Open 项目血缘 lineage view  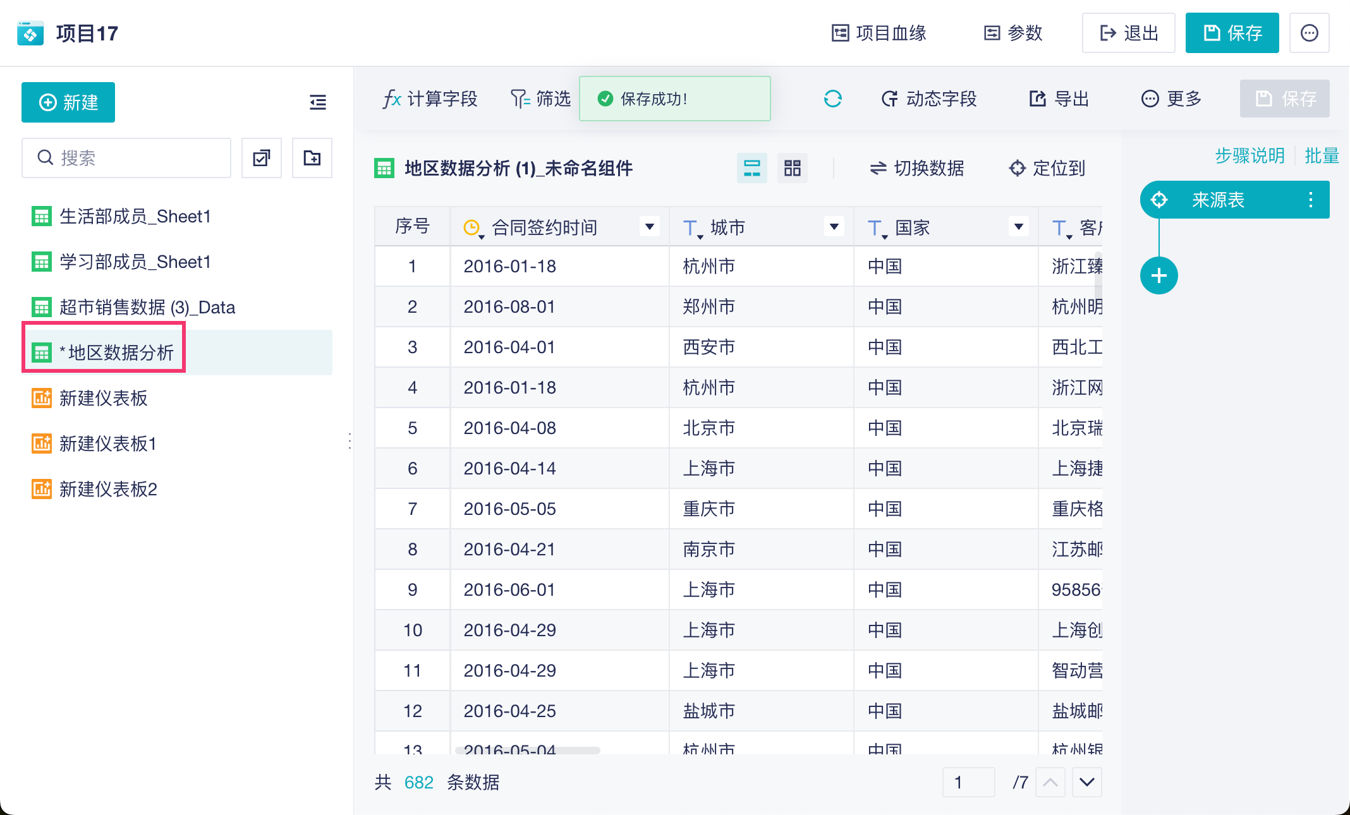click(879, 33)
